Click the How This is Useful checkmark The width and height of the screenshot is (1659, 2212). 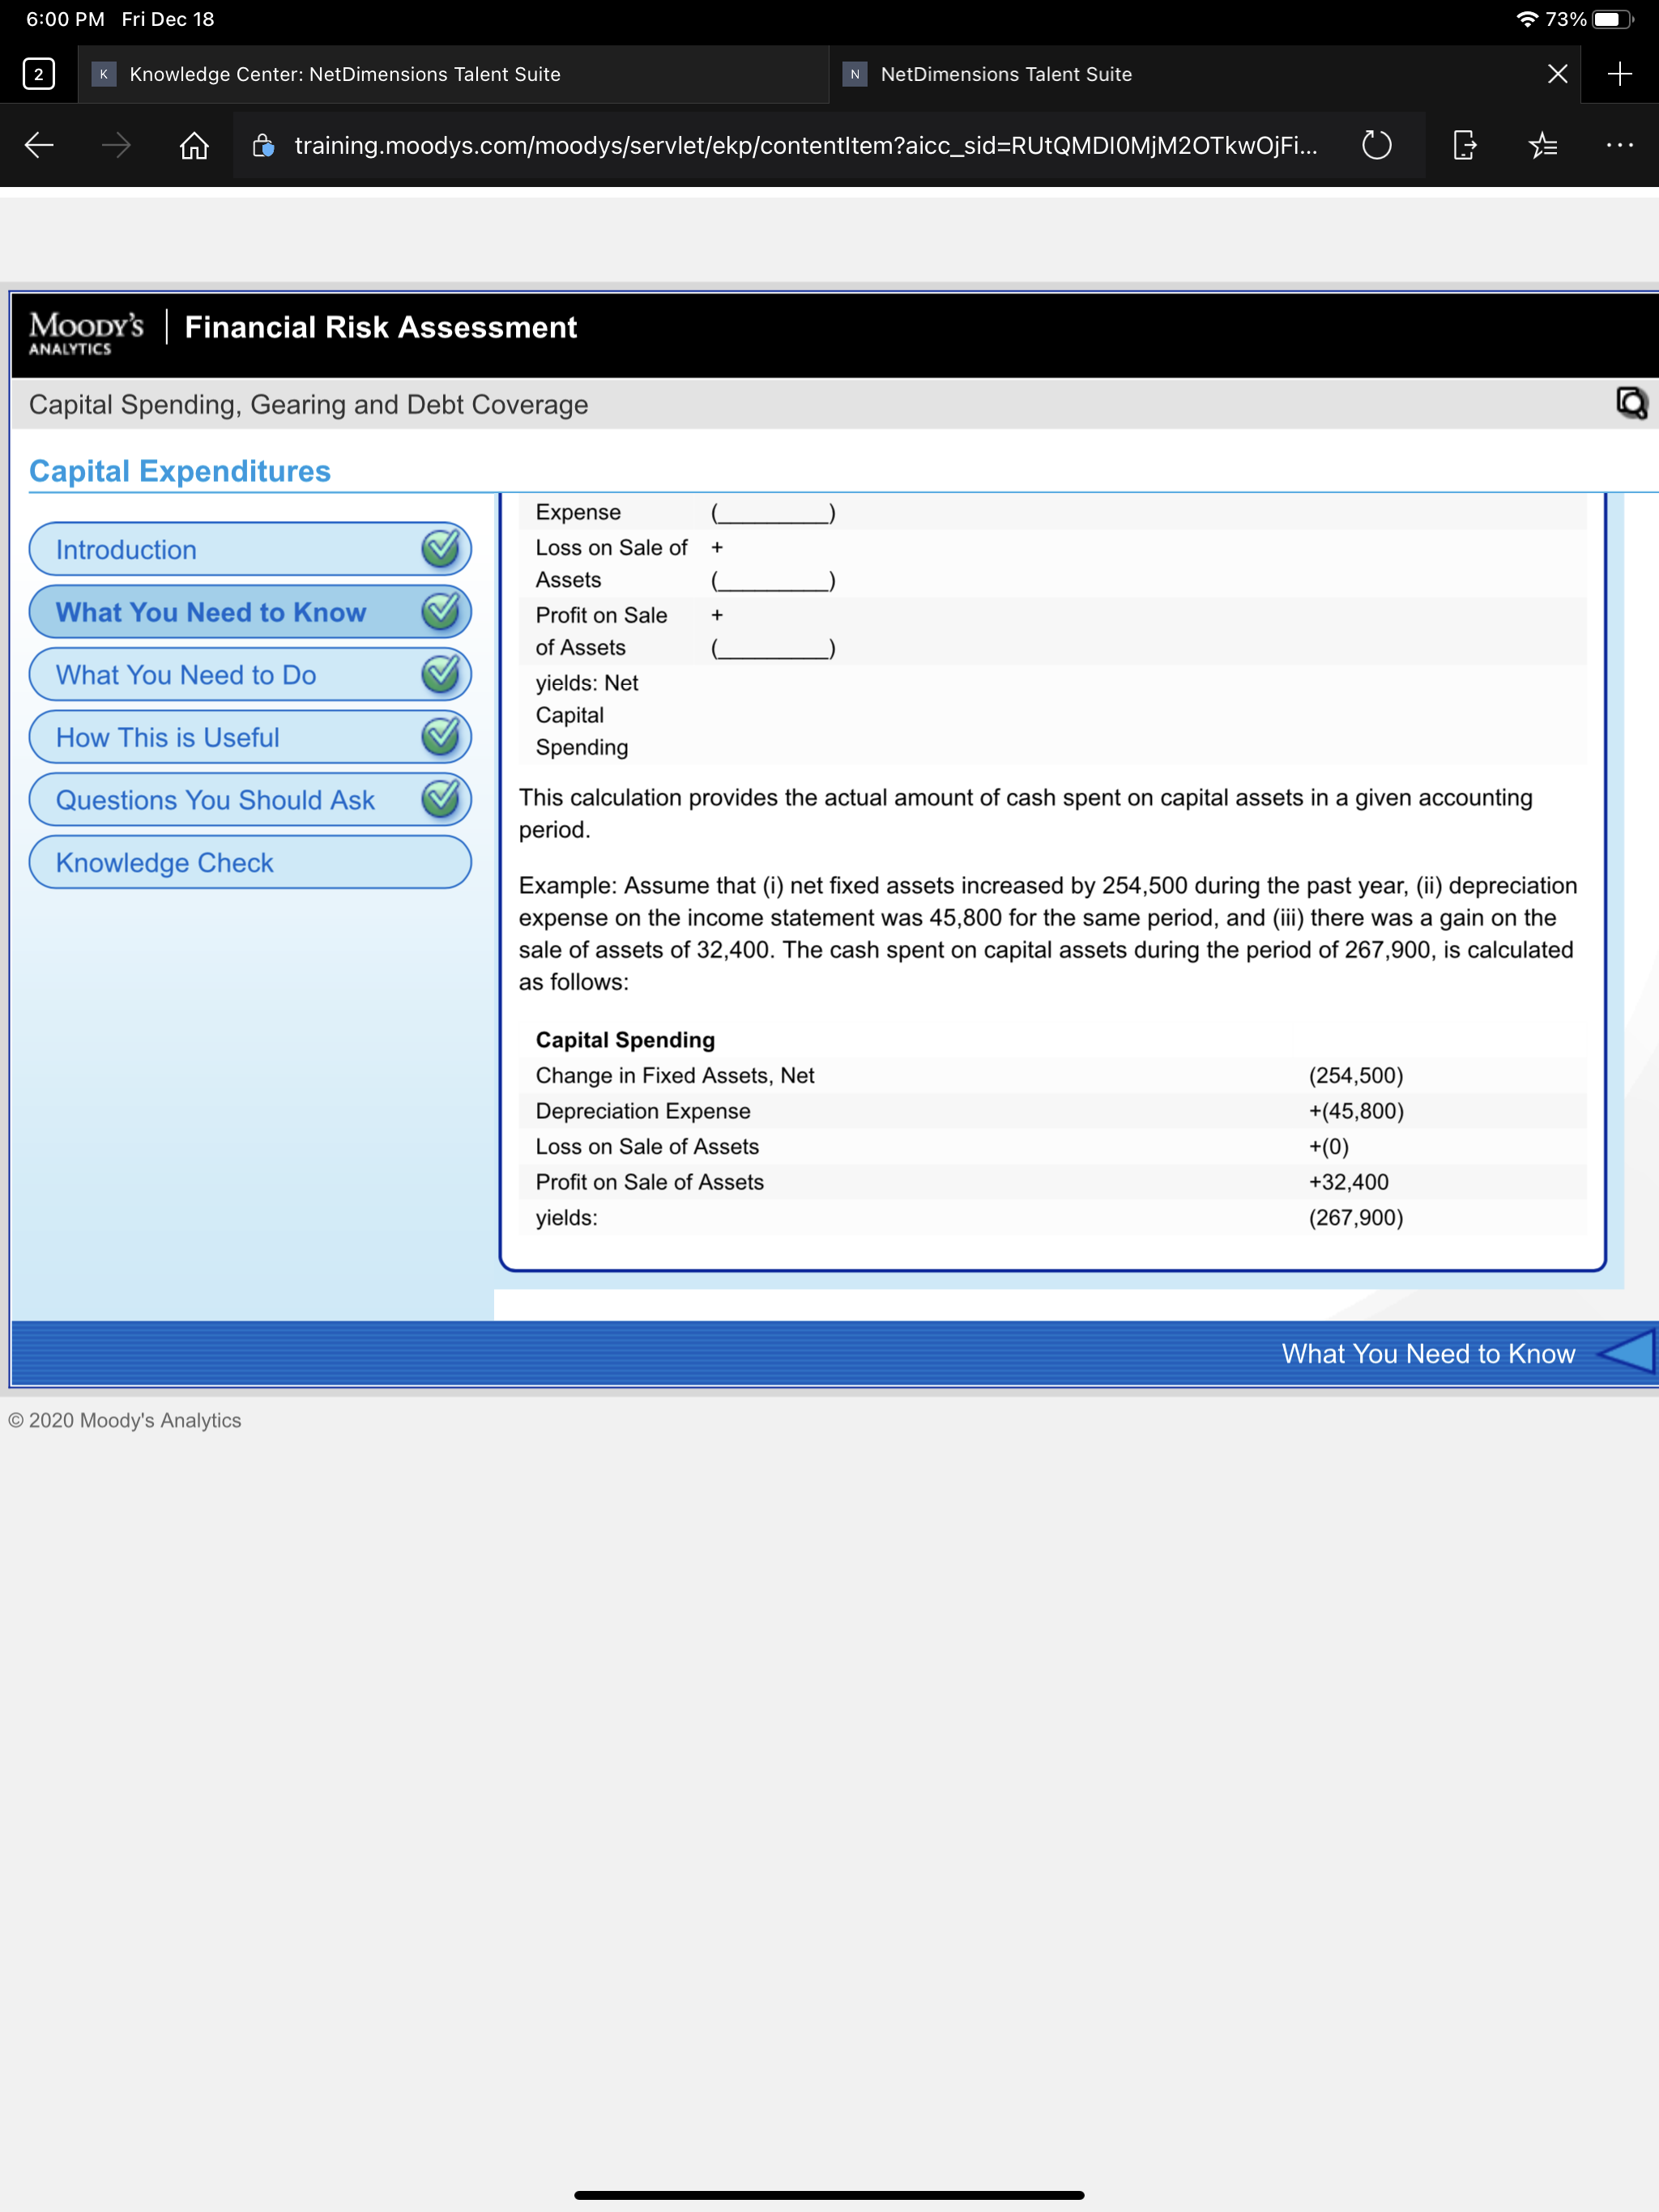pyautogui.click(x=440, y=737)
